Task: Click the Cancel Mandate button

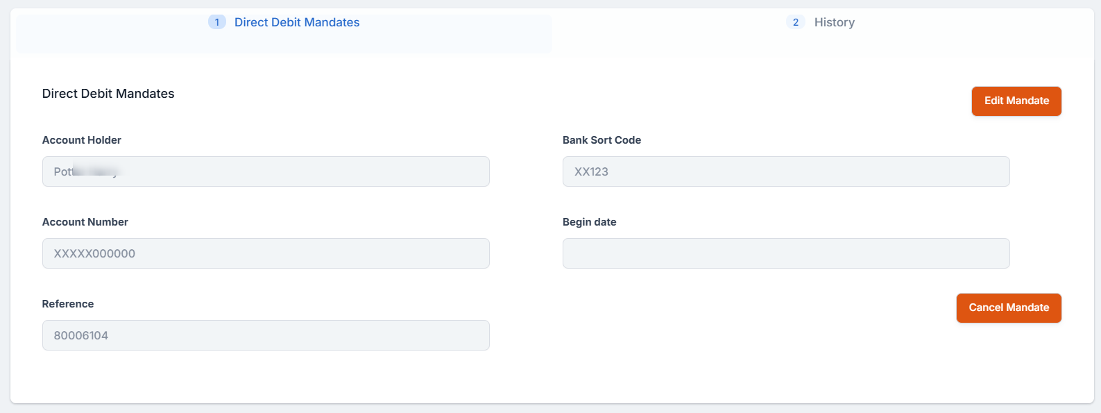Action: point(1008,308)
